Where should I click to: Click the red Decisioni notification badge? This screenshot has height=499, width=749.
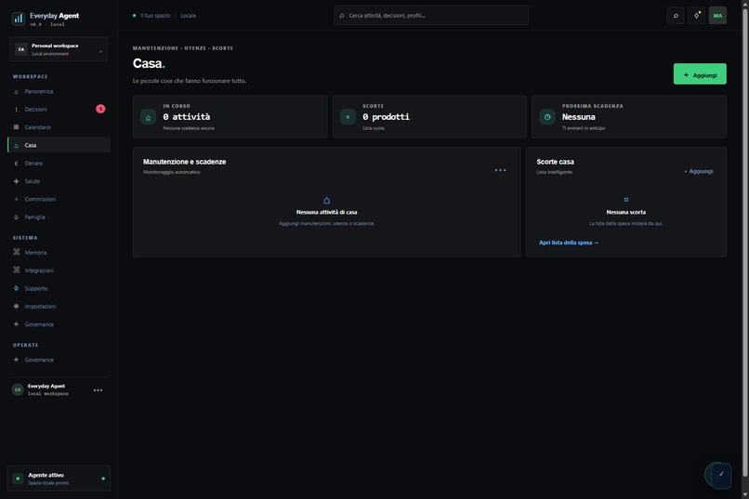coord(100,109)
